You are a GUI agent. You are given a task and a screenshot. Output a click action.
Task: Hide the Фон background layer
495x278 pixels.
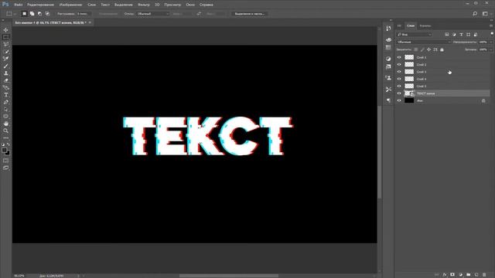[399, 100]
